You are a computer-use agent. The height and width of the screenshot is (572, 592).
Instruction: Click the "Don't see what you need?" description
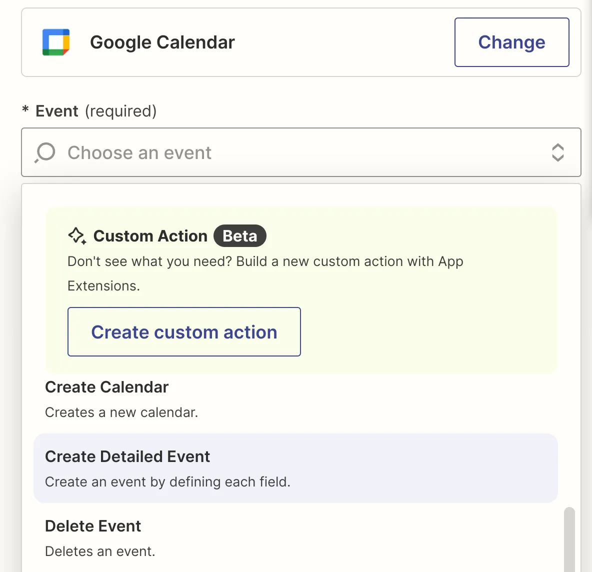265,273
